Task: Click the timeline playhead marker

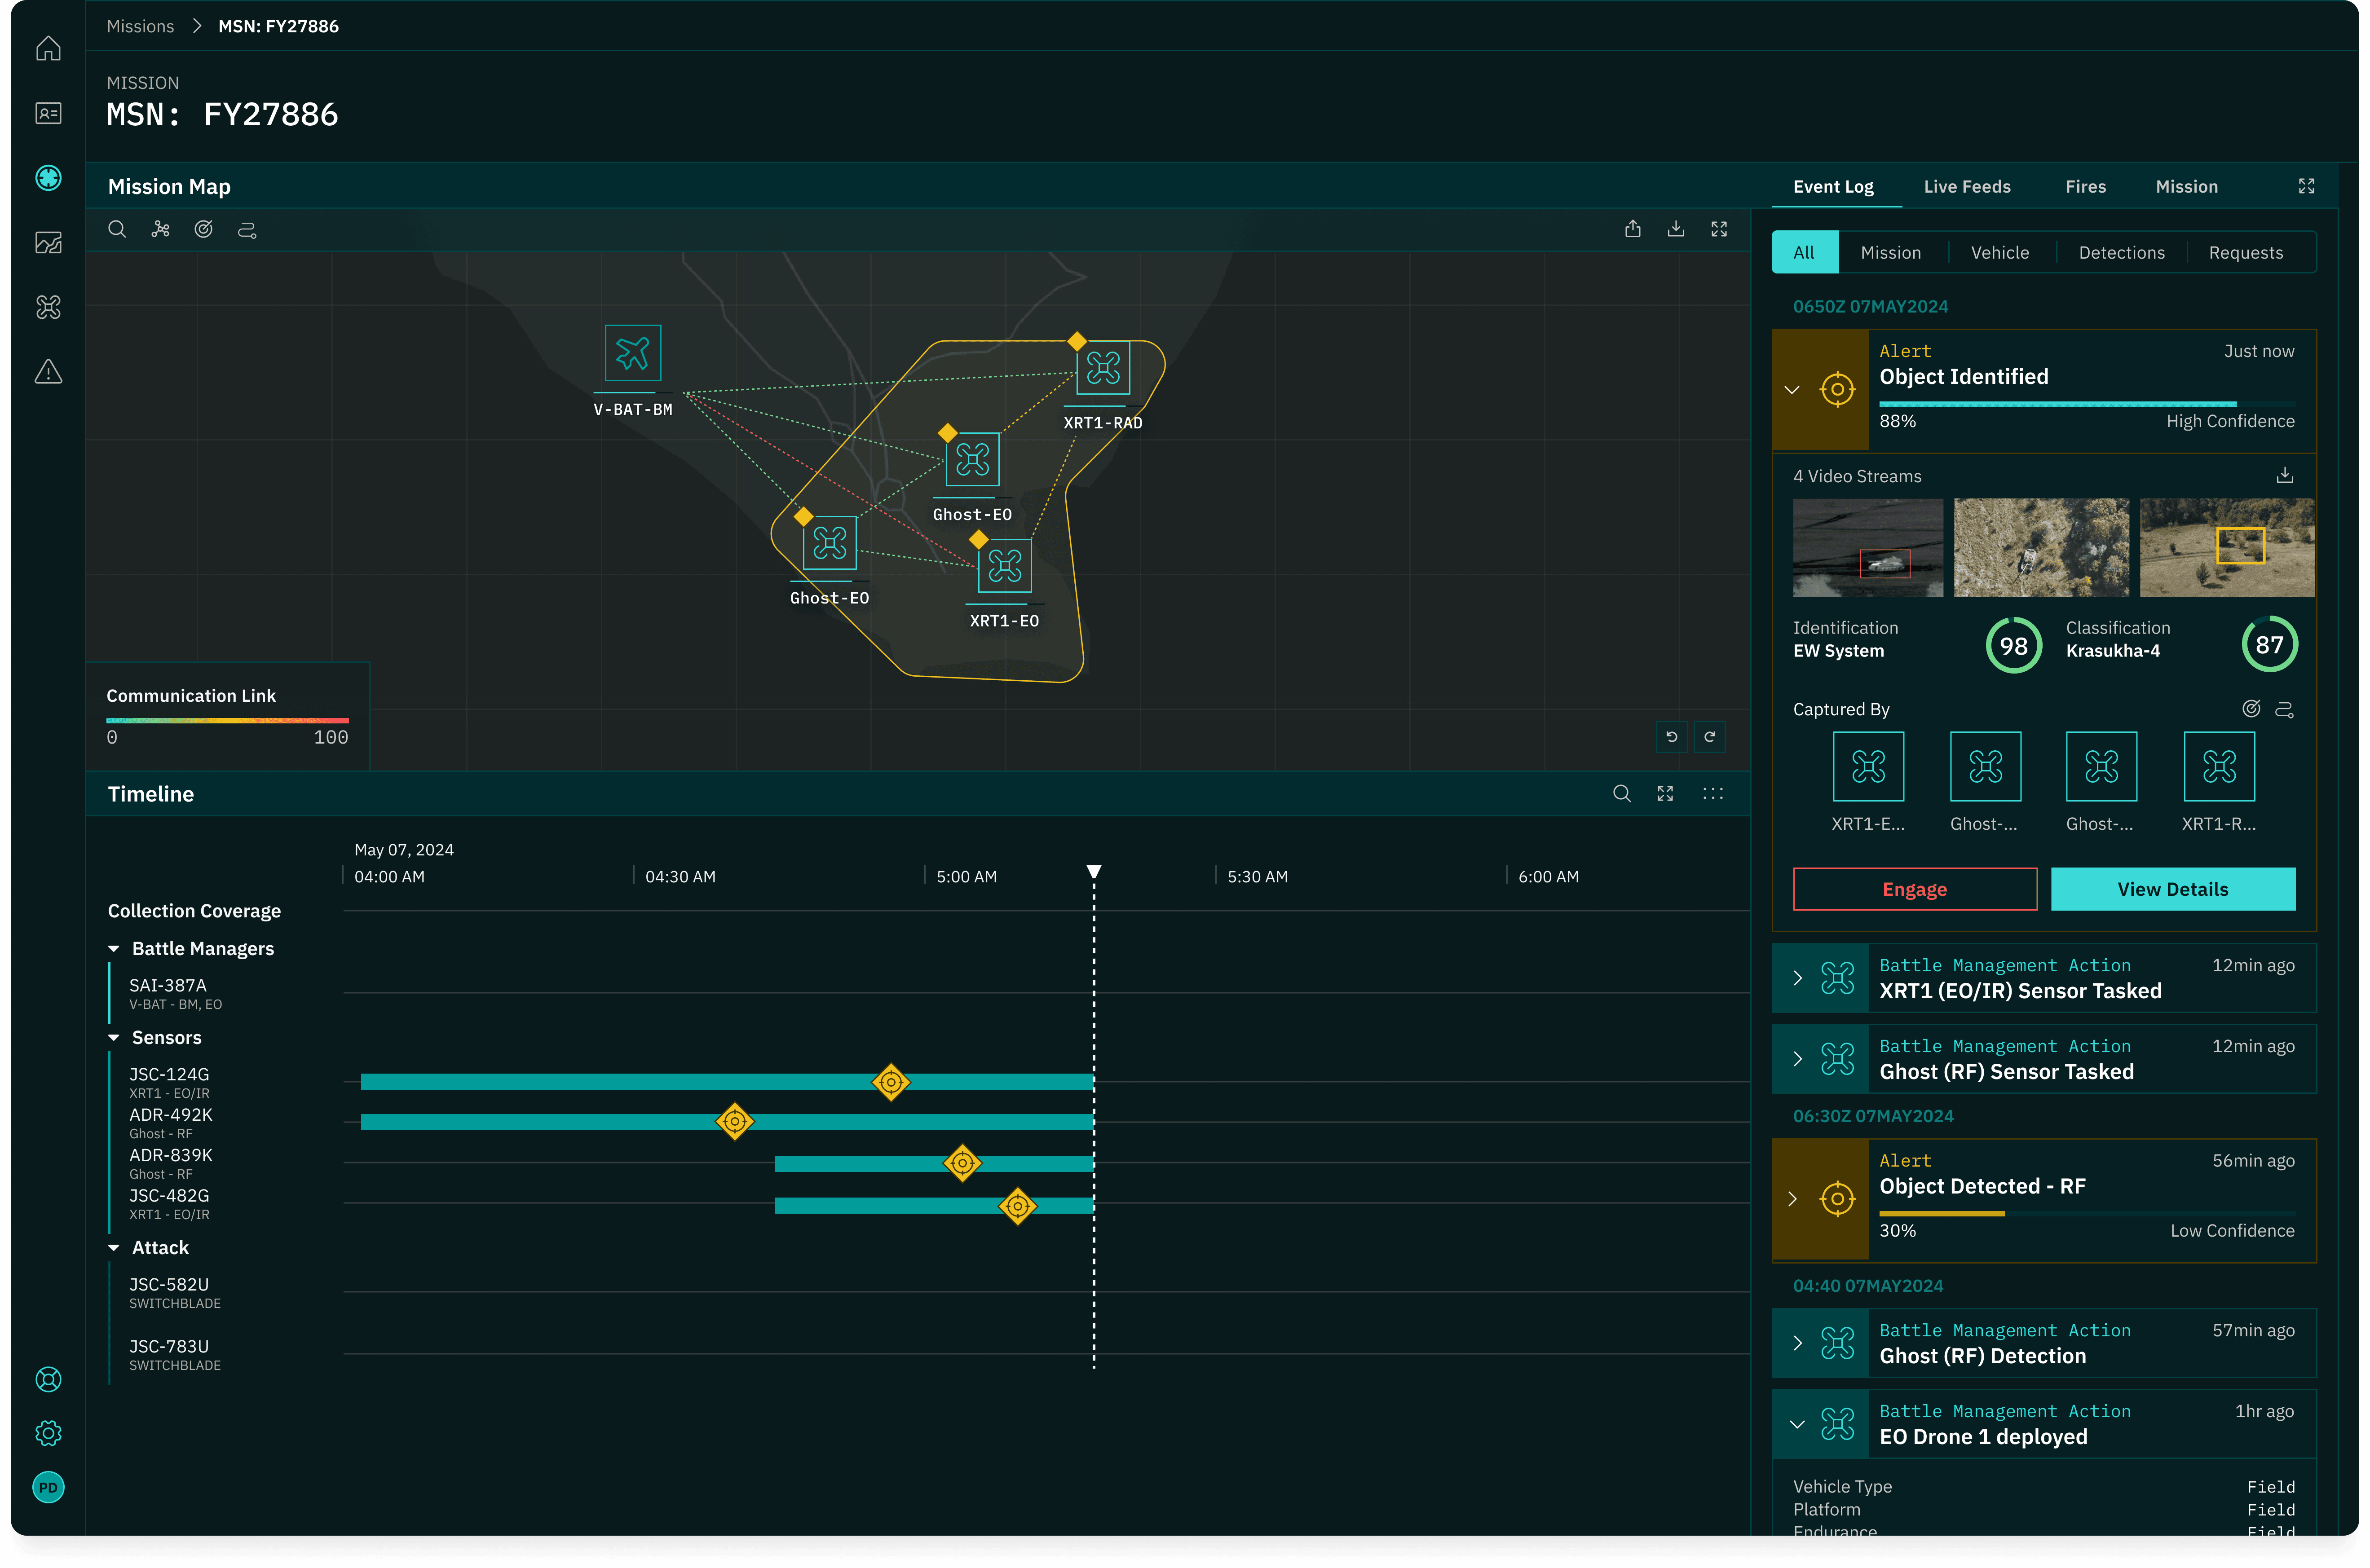Action: [x=1094, y=871]
